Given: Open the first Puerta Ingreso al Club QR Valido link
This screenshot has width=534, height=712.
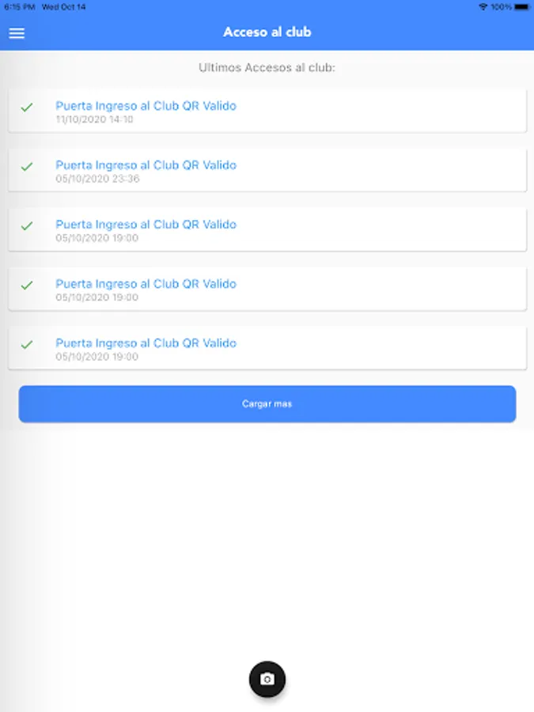Looking at the screenshot, I should (146, 106).
